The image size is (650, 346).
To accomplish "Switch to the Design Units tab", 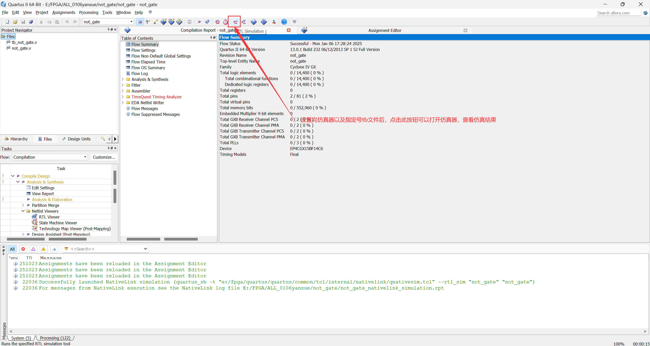I will click(x=76, y=139).
